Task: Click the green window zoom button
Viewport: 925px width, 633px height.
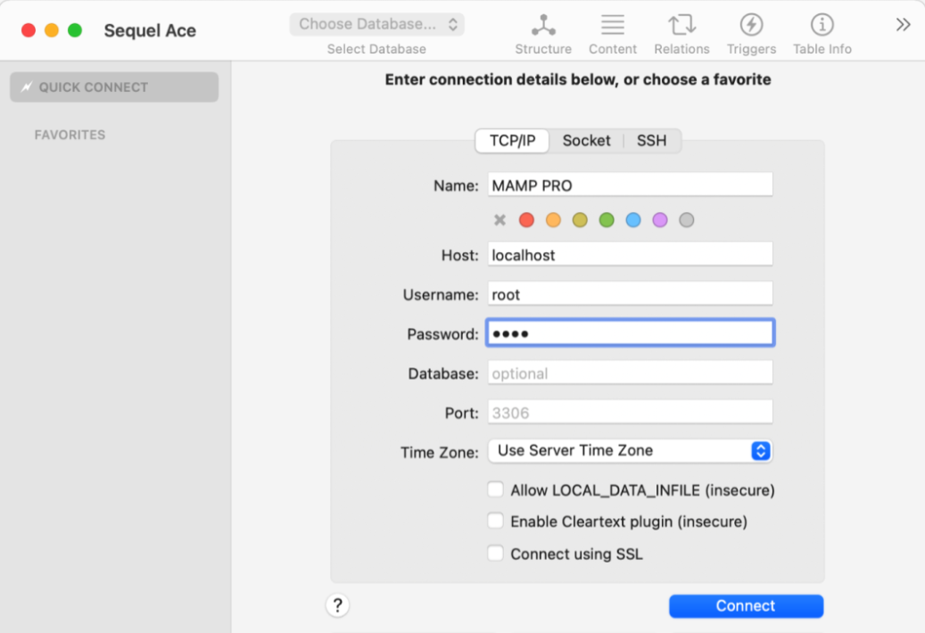Action: pyautogui.click(x=74, y=30)
